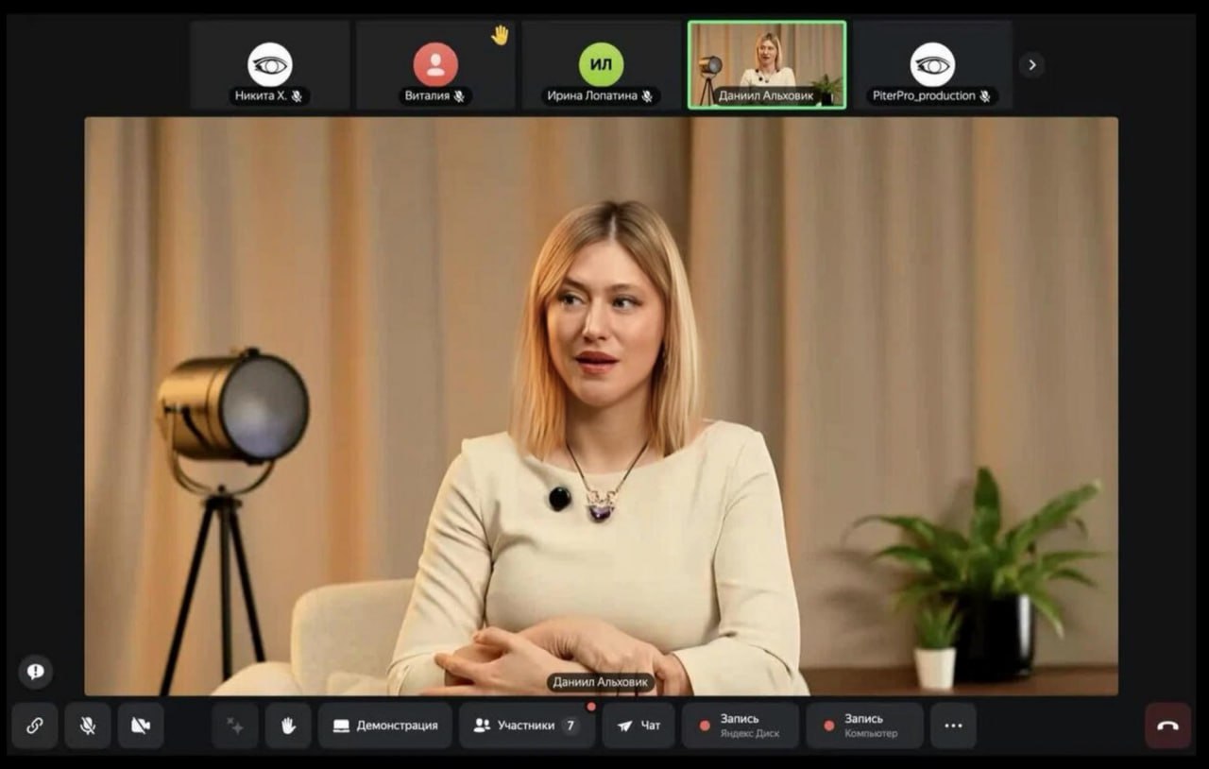The image size is (1209, 769).
Task: Show next participants with right chevron
Action: (1031, 65)
